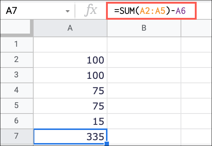
Task: Click empty cell B4
Action: coord(144,90)
